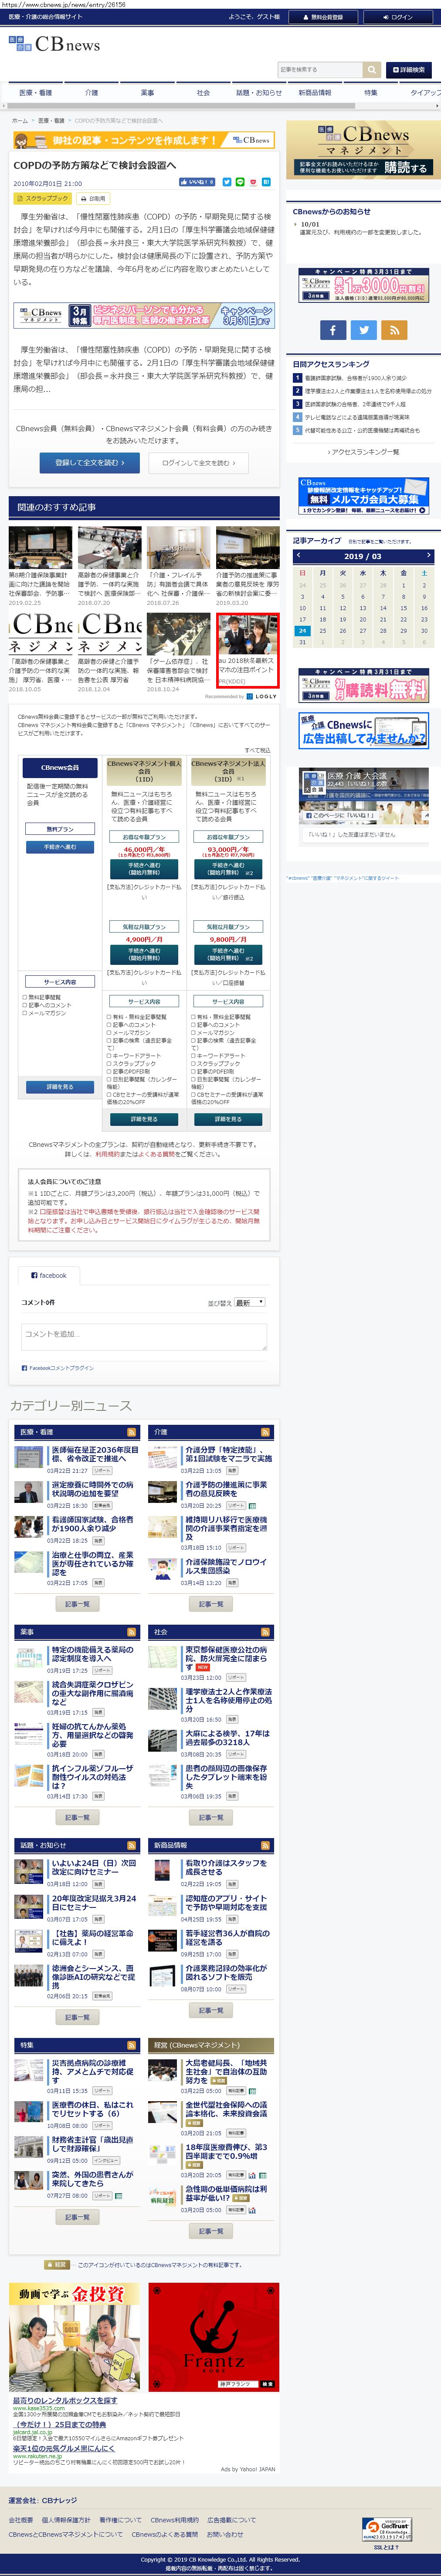The width and height of the screenshot is (441, 2576).
Task: Click RSS icon of 介護 category
Action: click(x=265, y=1432)
